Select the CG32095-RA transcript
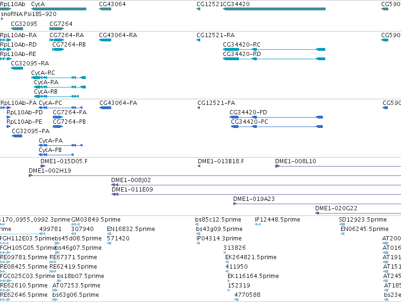Viewport: 401px width, 302px height. (17, 68)
